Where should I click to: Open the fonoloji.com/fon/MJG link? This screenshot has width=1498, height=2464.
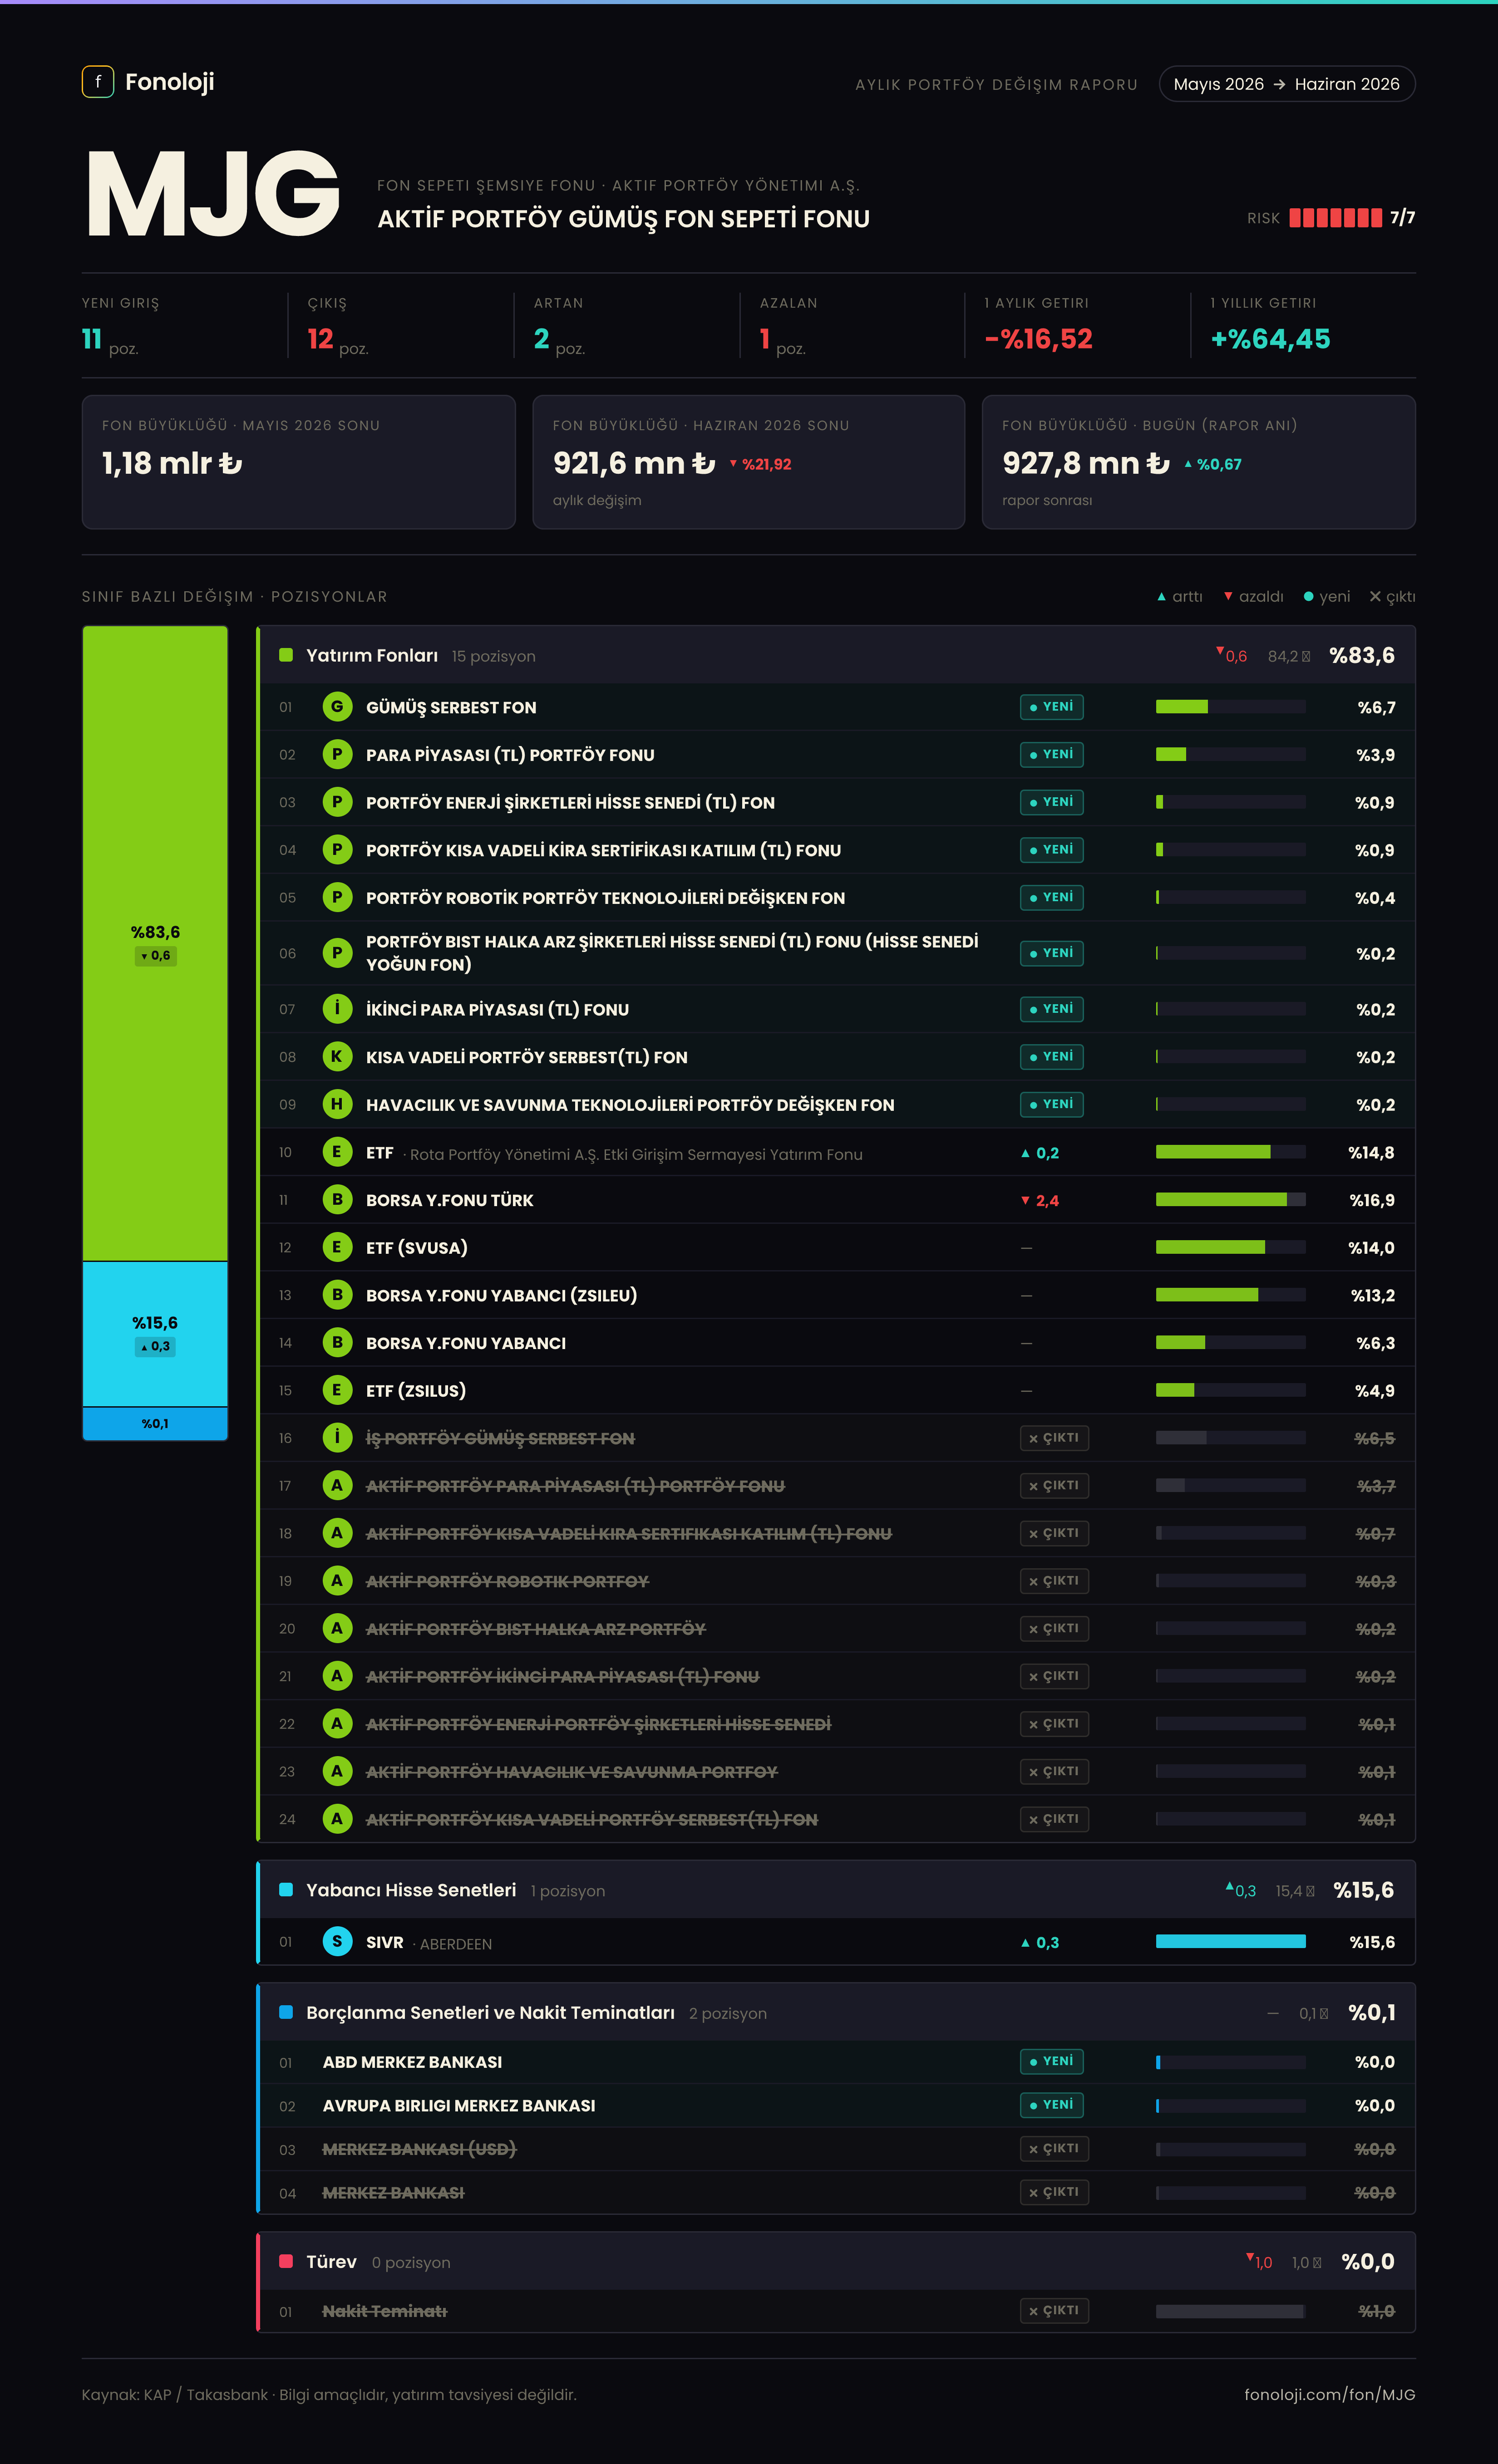pos(1330,2394)
